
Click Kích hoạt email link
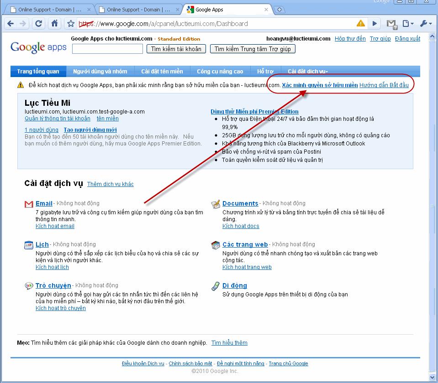coord(55,226)
